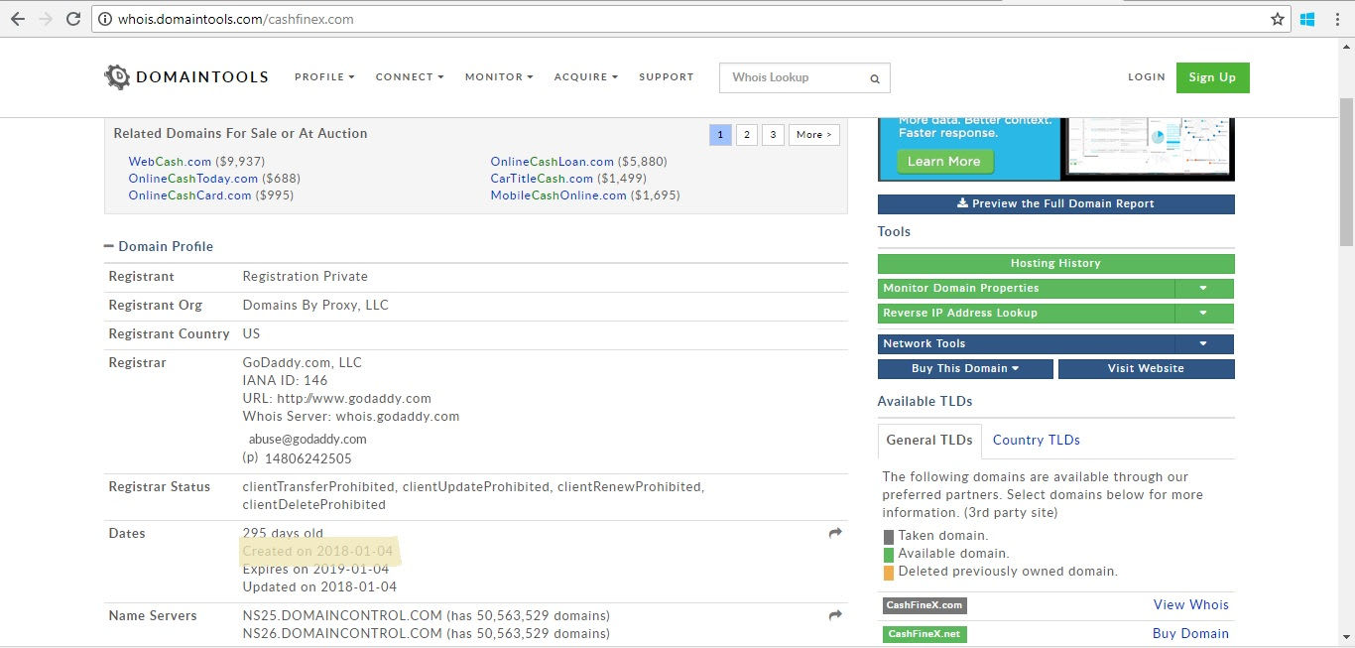Open the CONNECT dropdown menu

click(410, 76)
